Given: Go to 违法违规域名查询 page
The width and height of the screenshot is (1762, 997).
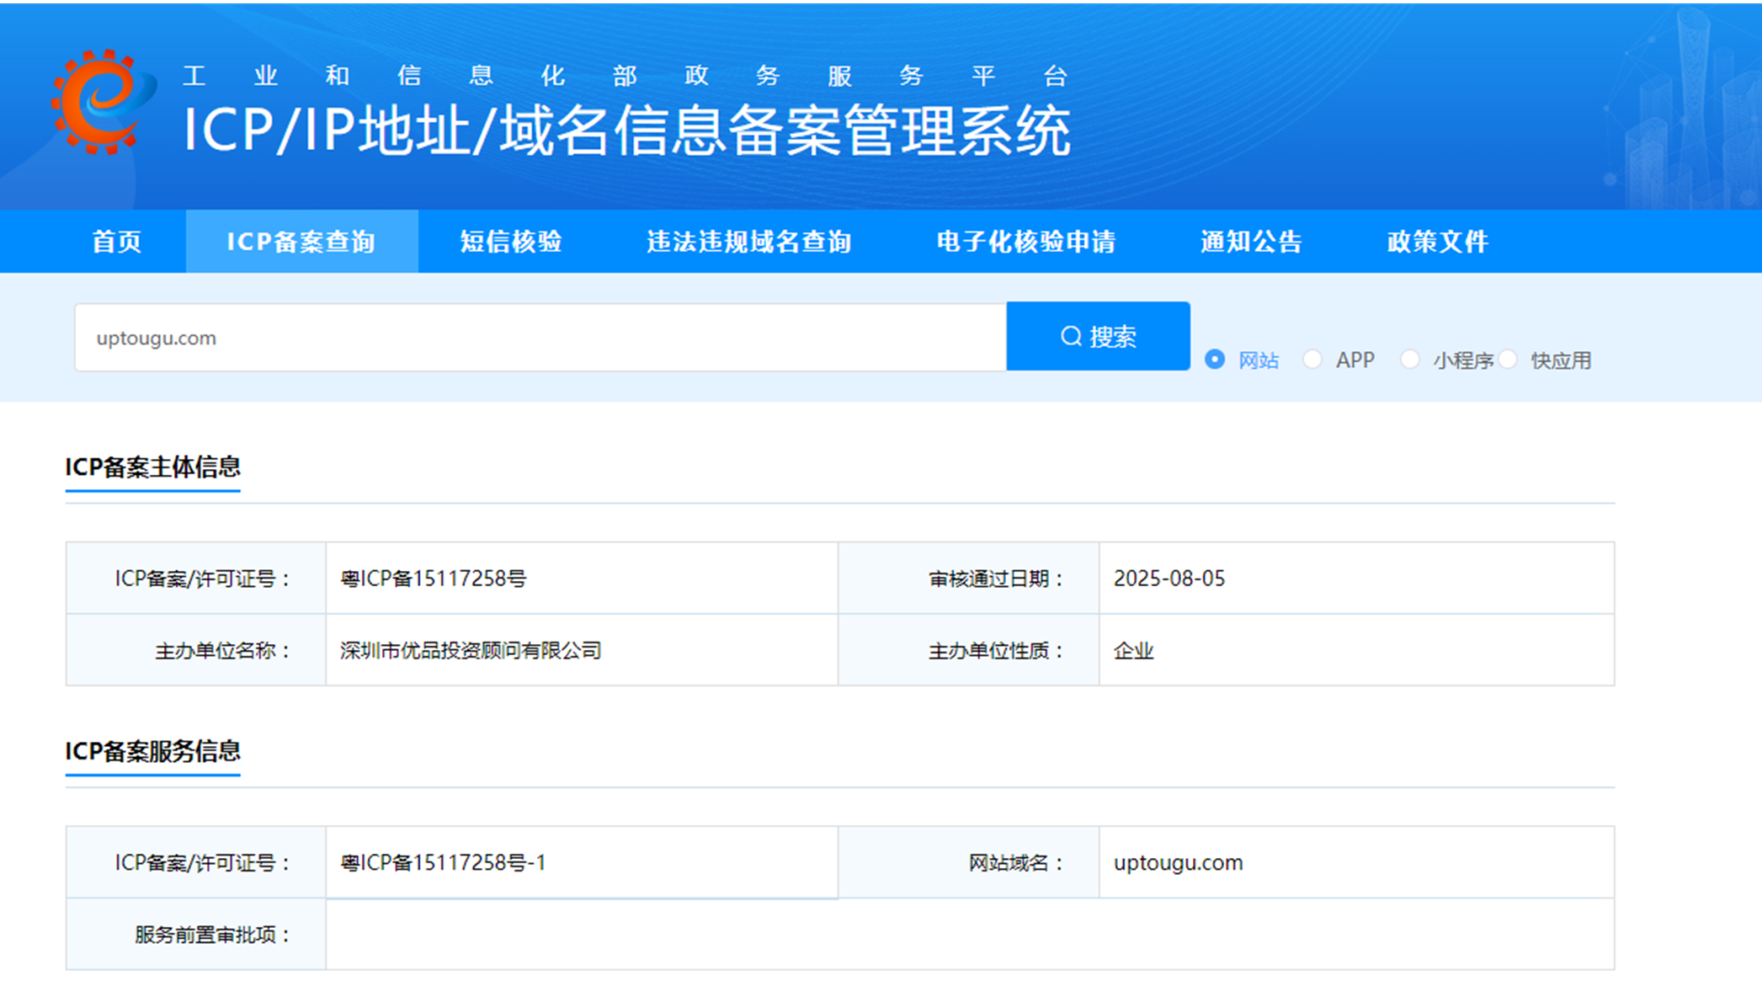Looking at the screenshot, I should coord(749,242).
